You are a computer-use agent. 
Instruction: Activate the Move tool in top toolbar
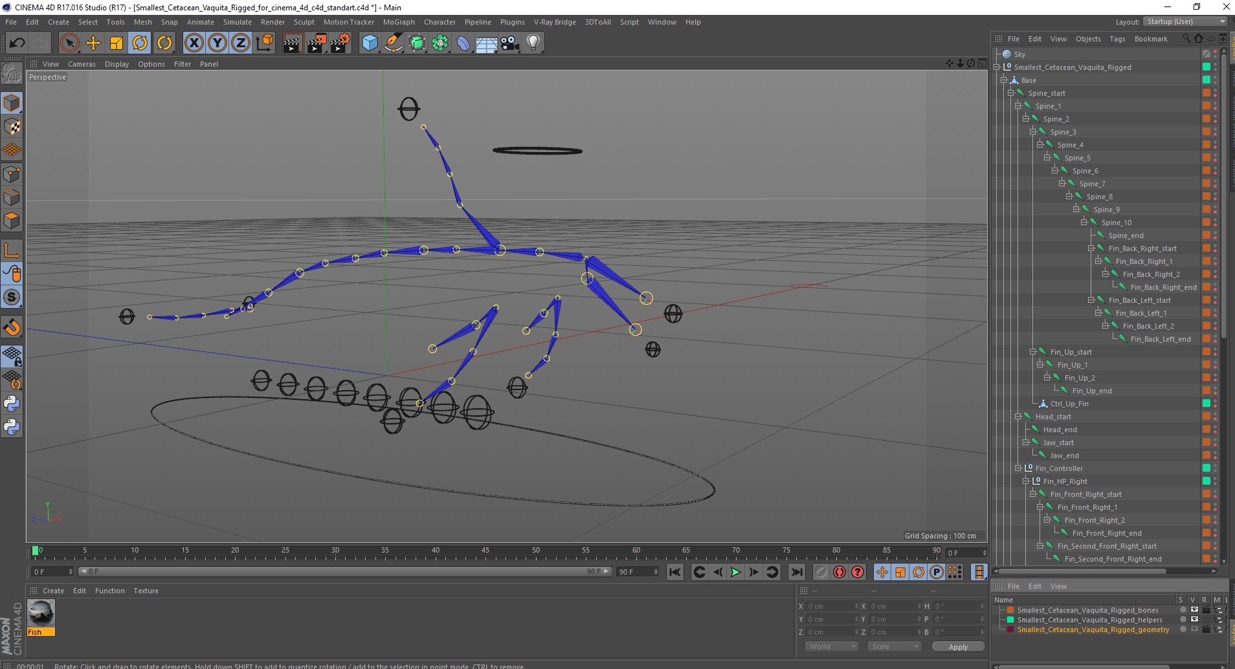click(x=93, y=43)
